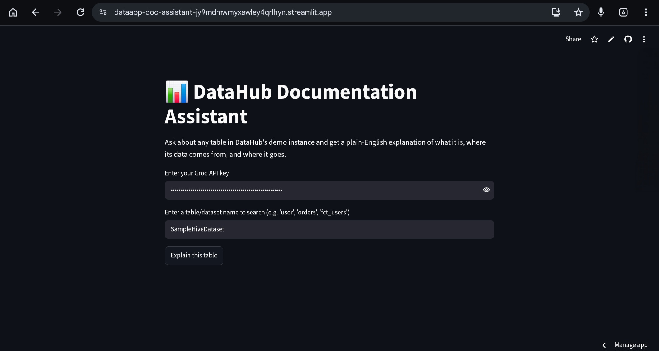The height and width of the screenshot is (351, 659).
Task: Click the Share button in Streamlit toolbar
Action: pos(573,39)
